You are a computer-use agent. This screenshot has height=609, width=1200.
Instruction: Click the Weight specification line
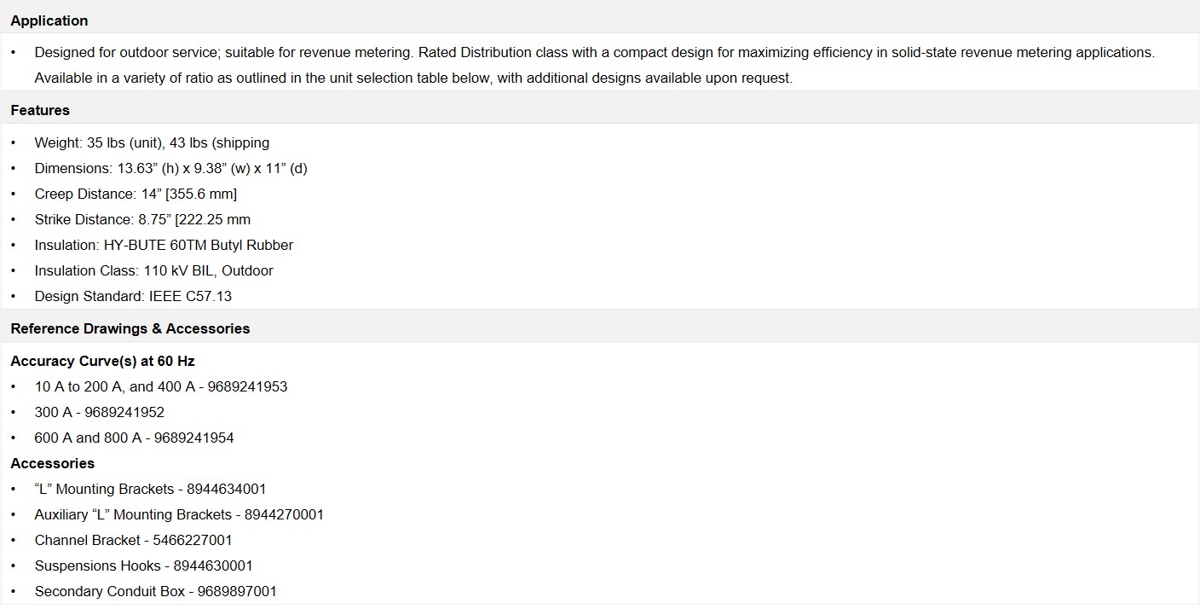point(152,142)
